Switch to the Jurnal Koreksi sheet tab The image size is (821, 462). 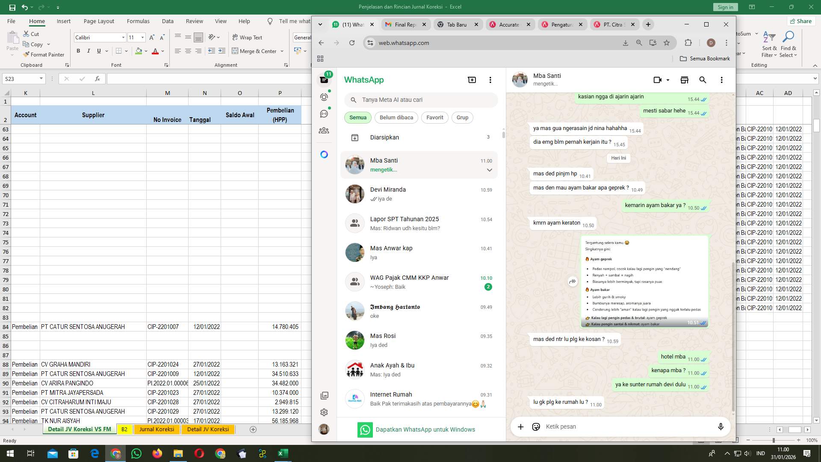pos(157,429)
